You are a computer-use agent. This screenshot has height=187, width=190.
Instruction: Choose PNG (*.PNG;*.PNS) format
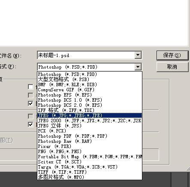pos(90,151)
